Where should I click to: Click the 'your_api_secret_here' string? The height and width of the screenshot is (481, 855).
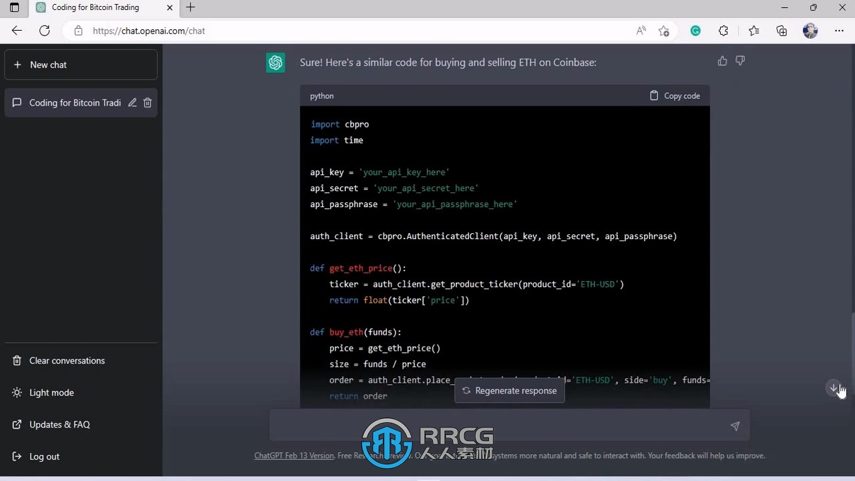pos(426,188)
